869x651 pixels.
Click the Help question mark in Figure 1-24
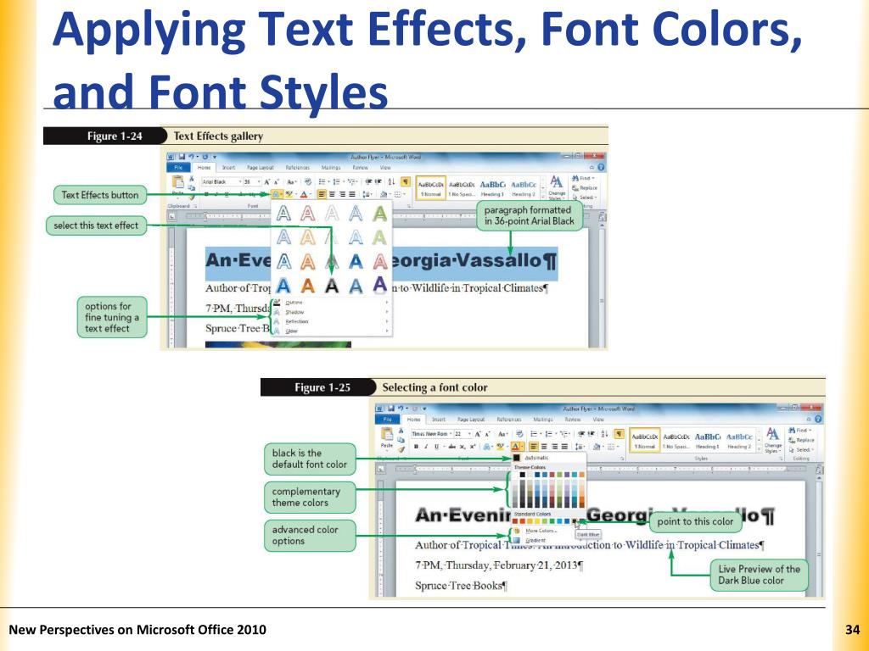(602, 167)
